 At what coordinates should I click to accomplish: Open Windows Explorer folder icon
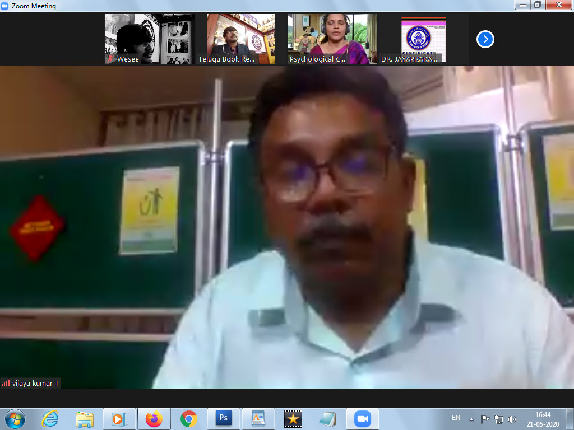pos(85,418)
